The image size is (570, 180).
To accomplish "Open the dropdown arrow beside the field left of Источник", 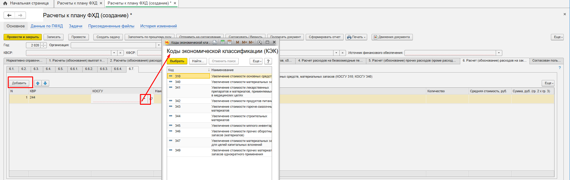I will coord(336,53).
